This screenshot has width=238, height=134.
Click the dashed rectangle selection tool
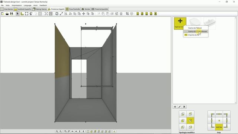tap(26, 14)
